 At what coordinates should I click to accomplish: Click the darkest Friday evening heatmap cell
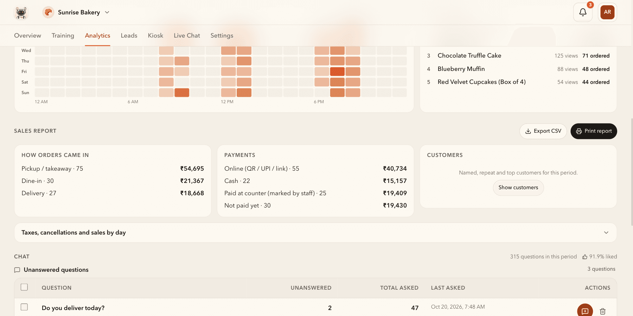click(x=337, y=72)
